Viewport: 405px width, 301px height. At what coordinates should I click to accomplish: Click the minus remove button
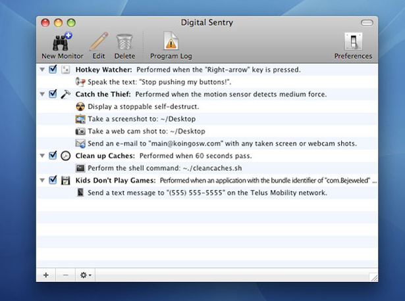click(66, 275)
